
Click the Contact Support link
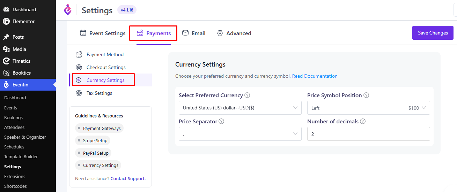128,178
